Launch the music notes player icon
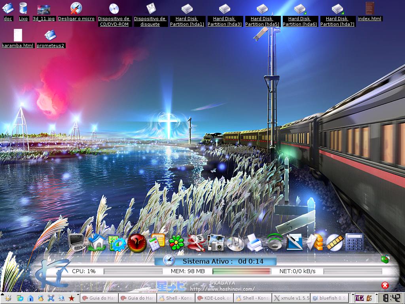This screenshot has height=304, width=405. point(235,243)
